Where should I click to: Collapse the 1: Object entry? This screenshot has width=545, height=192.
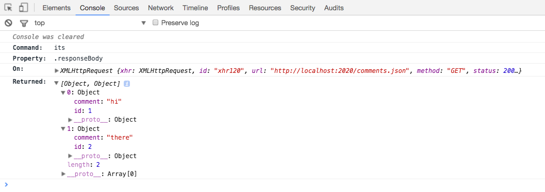[x=63, y=129]
